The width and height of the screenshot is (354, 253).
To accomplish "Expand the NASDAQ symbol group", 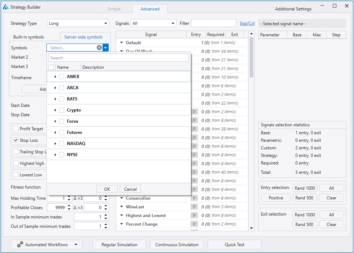I will [55, 144].
